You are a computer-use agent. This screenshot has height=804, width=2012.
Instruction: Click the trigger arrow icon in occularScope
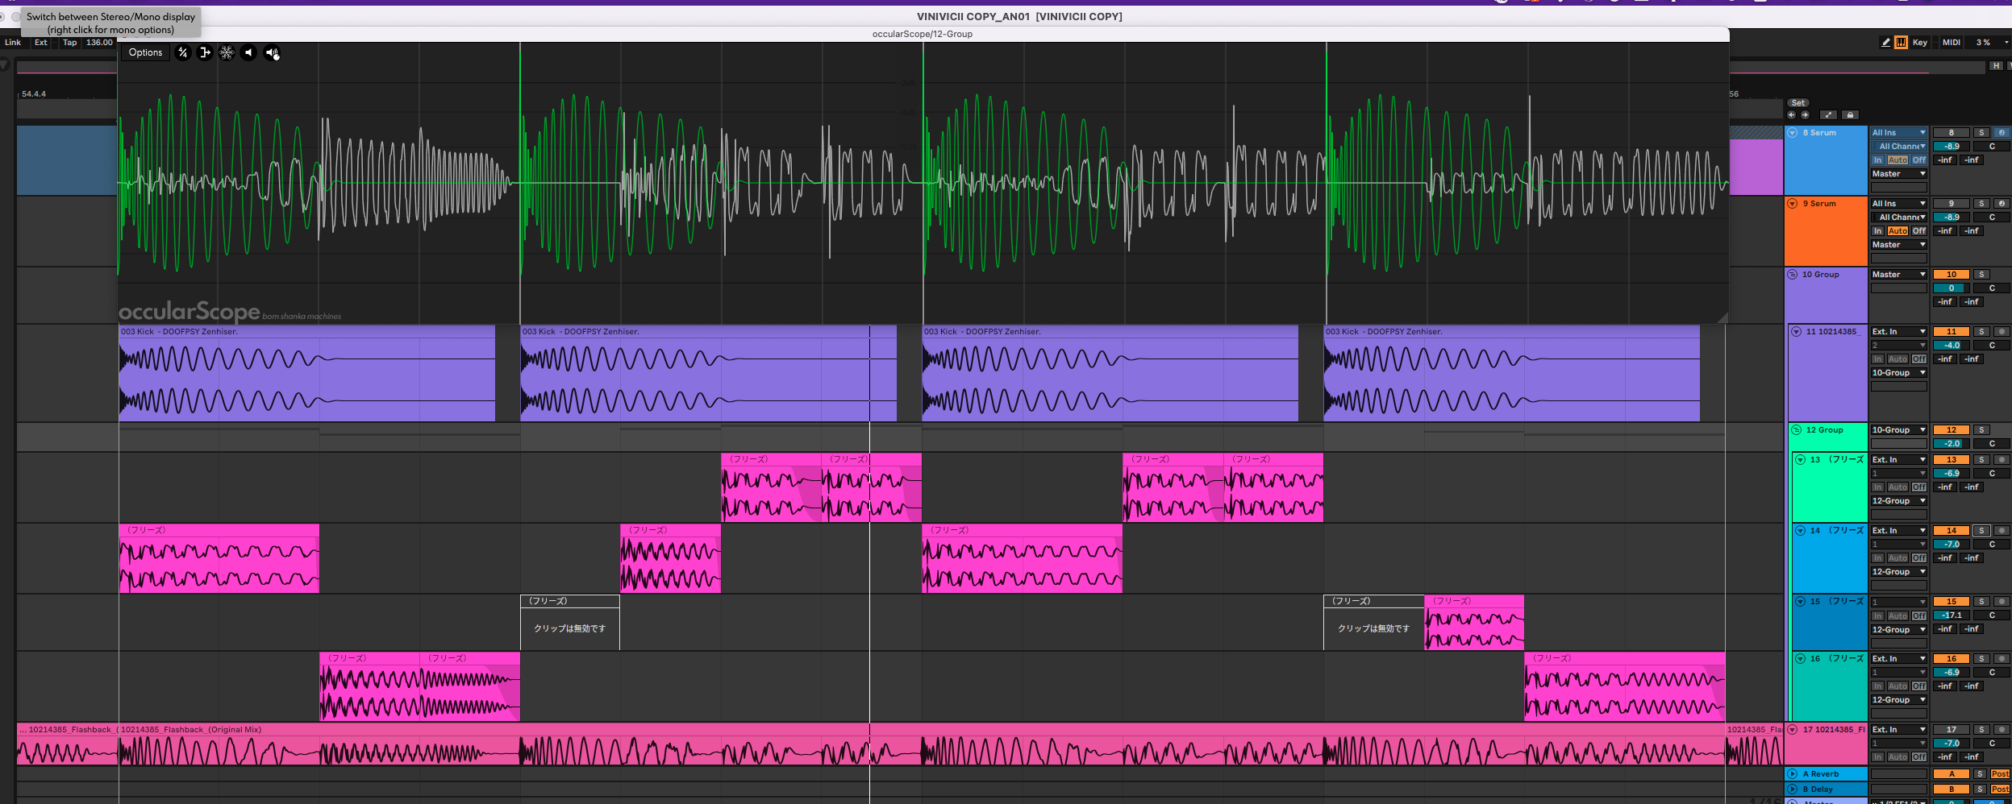tap(205, 52)
